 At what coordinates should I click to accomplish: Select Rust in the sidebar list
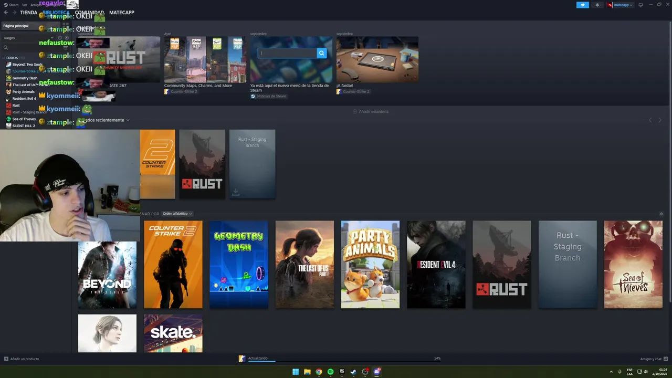click(16, 106)
